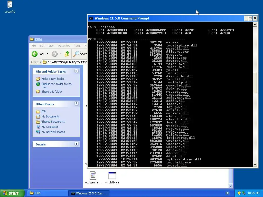
Task: Open the Edit menu in I386 window
Action: tap(42, 46)
